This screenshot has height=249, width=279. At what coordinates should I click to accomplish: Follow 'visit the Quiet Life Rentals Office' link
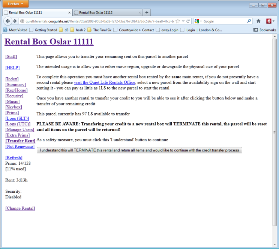coord(104,82)
